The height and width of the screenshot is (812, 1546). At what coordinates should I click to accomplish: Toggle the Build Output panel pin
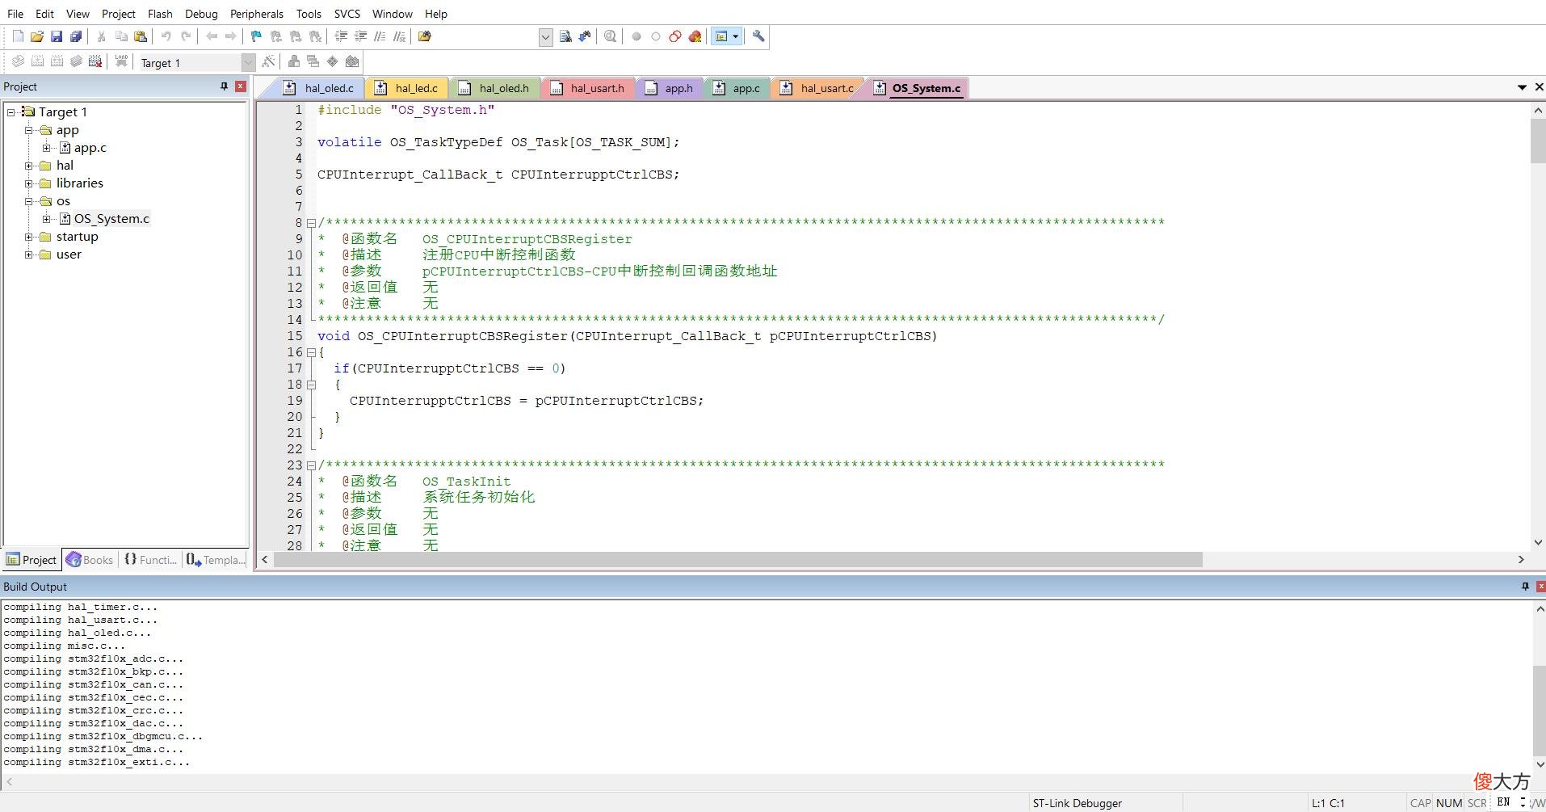[x=1525, y=587]
